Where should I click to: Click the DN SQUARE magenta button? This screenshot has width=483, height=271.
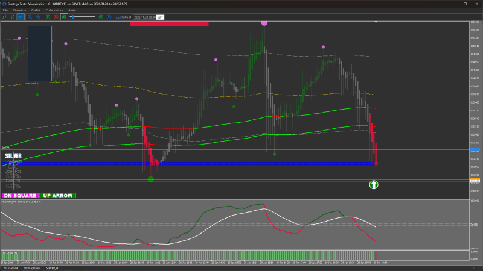click(x=20, y=195)
